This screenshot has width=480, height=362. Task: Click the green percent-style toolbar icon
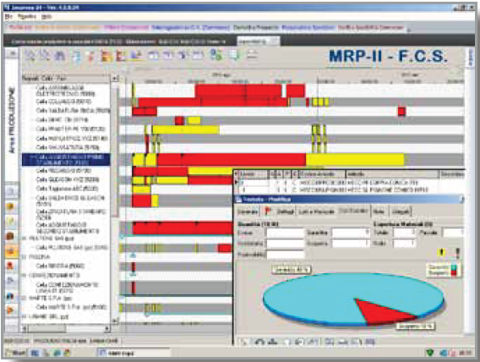[x=216, y=55]
